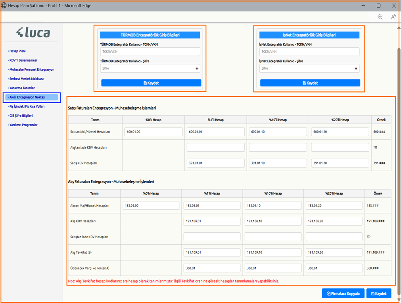Click 'İşNet Entegratörlük Giriş Bilgileri' header
This screenshot has width=401, height=303.
pyautogui.click(x=309, y=35)
